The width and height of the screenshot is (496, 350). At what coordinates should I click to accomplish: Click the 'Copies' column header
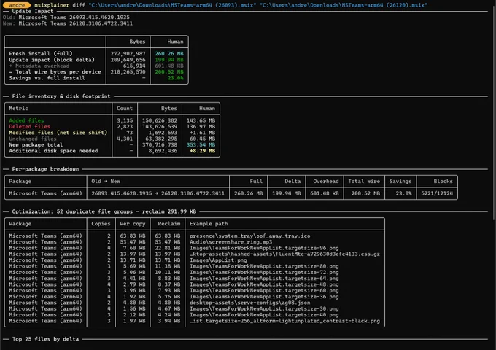click(101, 224)
